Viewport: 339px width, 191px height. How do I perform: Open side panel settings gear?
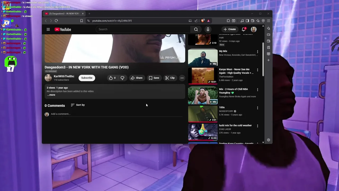tap(269, 140)
